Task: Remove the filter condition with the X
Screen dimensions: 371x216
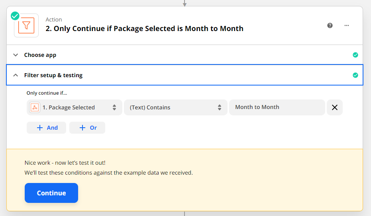Action: 335,107
